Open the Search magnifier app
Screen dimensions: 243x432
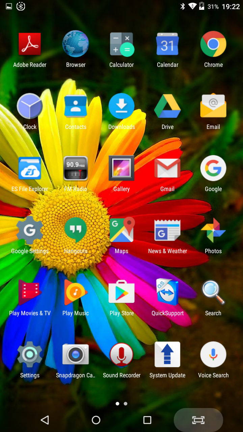click(x=213, y=293)
